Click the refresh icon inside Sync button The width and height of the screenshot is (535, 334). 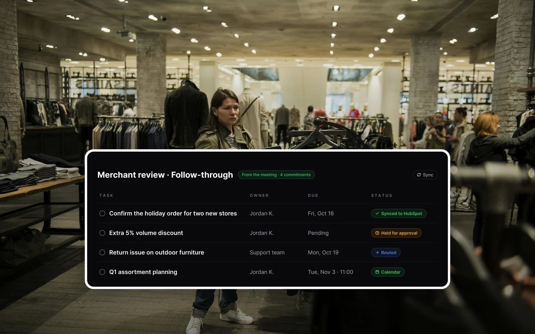coord(419,175)
